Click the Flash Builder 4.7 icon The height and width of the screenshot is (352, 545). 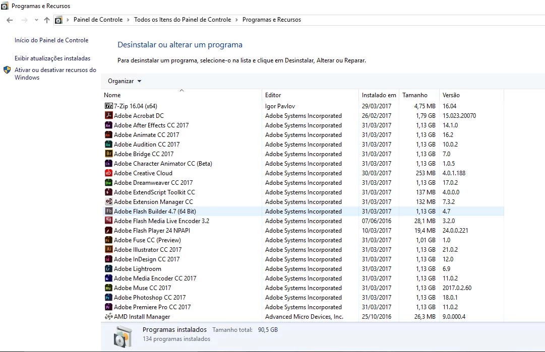point(109,211)
